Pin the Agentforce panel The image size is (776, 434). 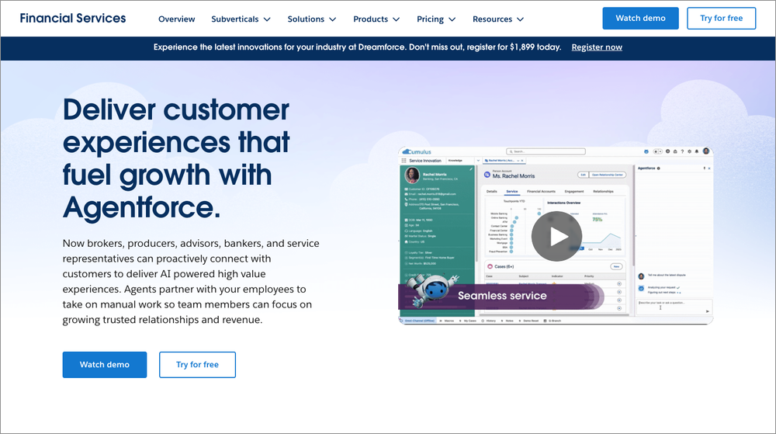point(704,168)
